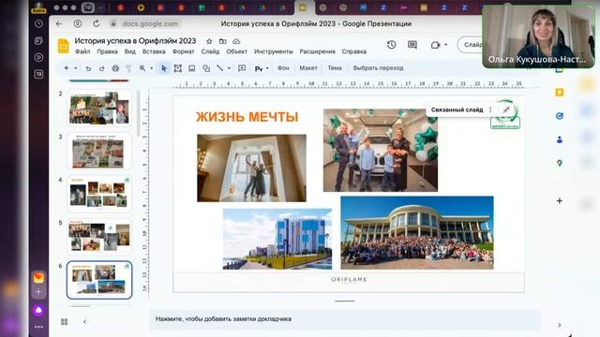Screen dimensions: 600x337
Task: Star the presentation
Action: coord(209,41)
